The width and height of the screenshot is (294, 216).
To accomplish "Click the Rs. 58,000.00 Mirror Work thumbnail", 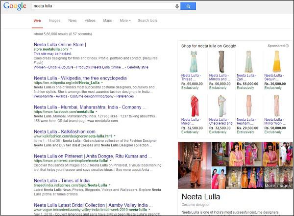I will pos(276,106).
